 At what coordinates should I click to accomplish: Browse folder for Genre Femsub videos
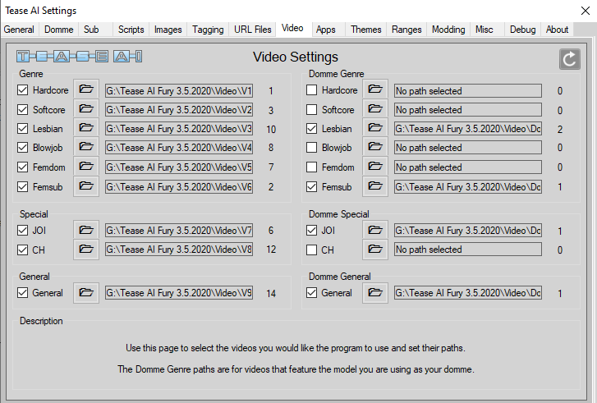86,186
